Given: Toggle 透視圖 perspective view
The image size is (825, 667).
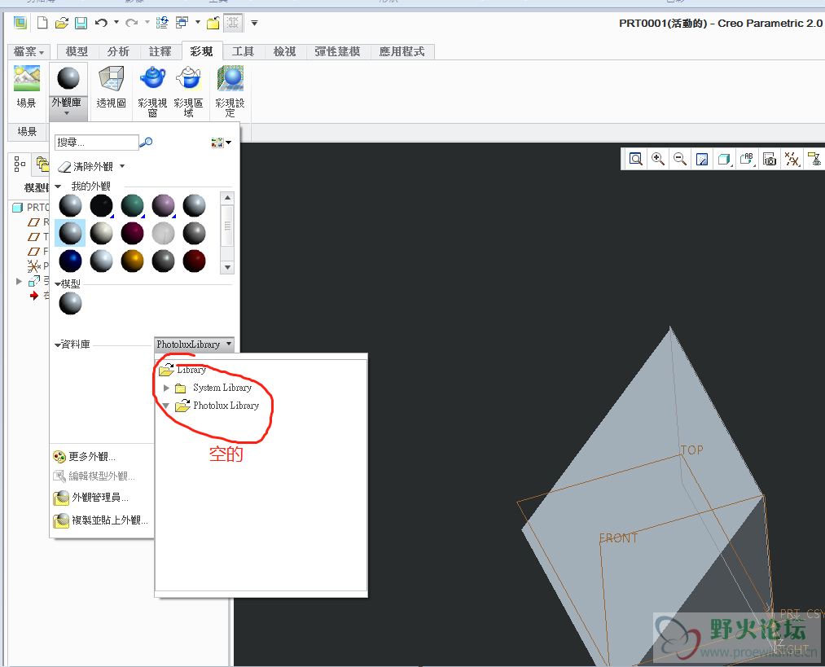Looking at the screenshot, I should pos(111,87).
